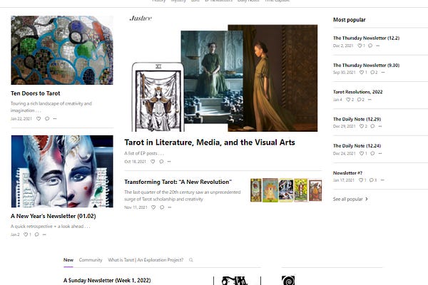This screenshot has height=285, width=428.
Task: Open more options for Daily Note (12.29)
Action: pyautogui.click(x=380, y=126)
